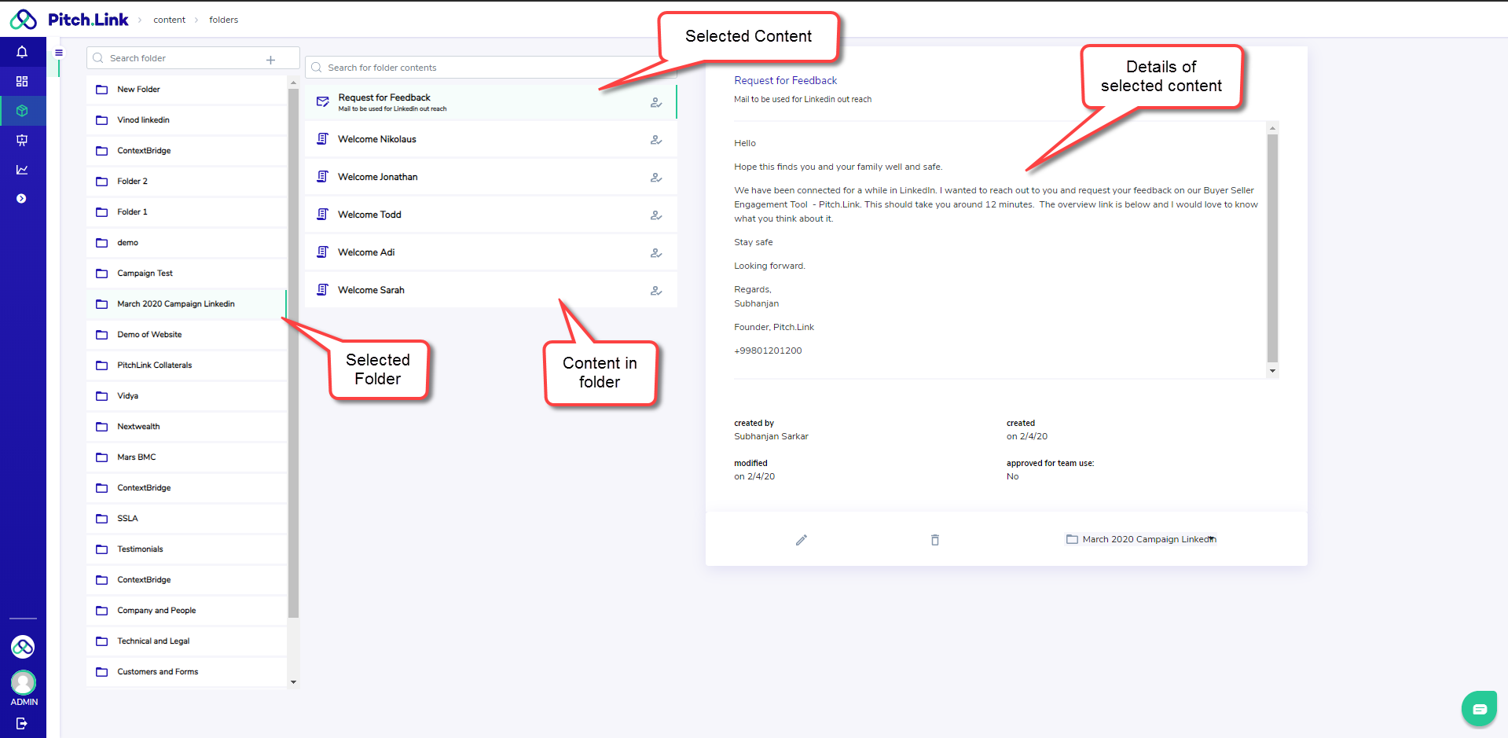The width and height of the screenshot is (1508, 738).
Task: Expand the sidebar using the arrow icon
Action: [22, 199]
